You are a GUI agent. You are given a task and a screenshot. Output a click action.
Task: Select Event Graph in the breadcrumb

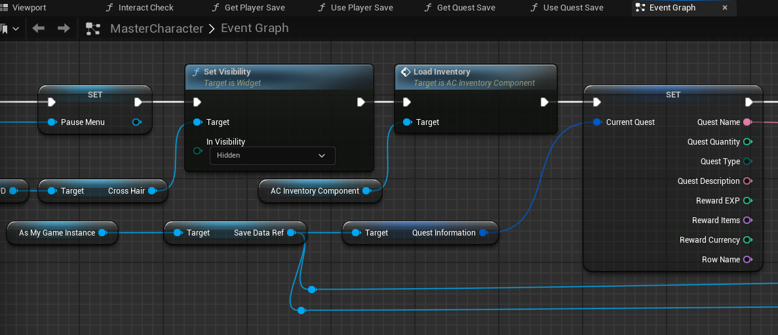pyautogui.click(x=254, y=28)
